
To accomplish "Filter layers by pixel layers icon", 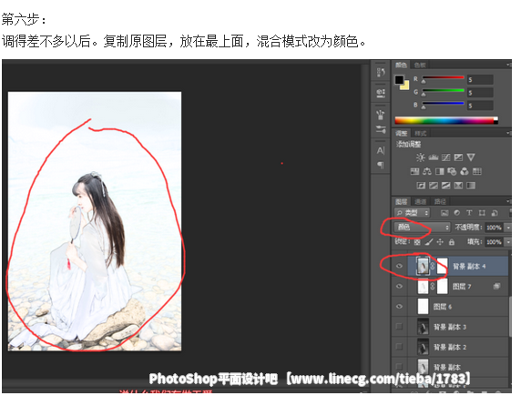I will point(444,213).
